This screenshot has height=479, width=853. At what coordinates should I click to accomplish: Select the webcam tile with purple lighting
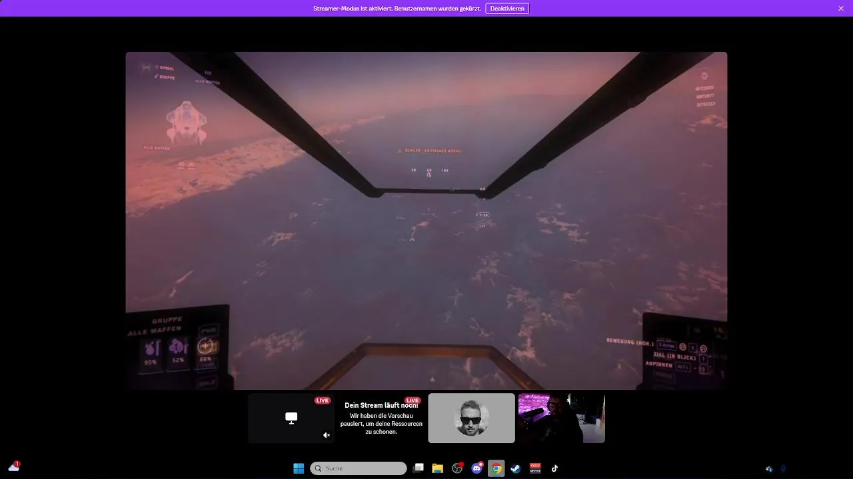(562, 418)
